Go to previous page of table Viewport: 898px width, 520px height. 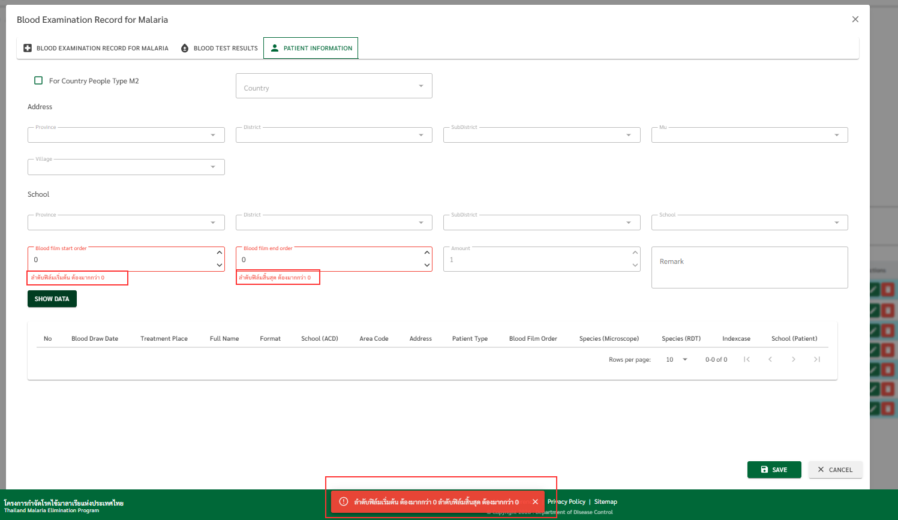coord(770,359)
